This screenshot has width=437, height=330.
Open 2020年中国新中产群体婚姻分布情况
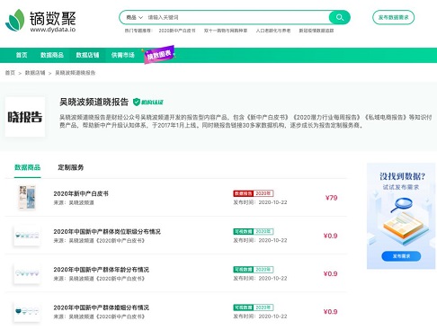click(x=102, y=308)
